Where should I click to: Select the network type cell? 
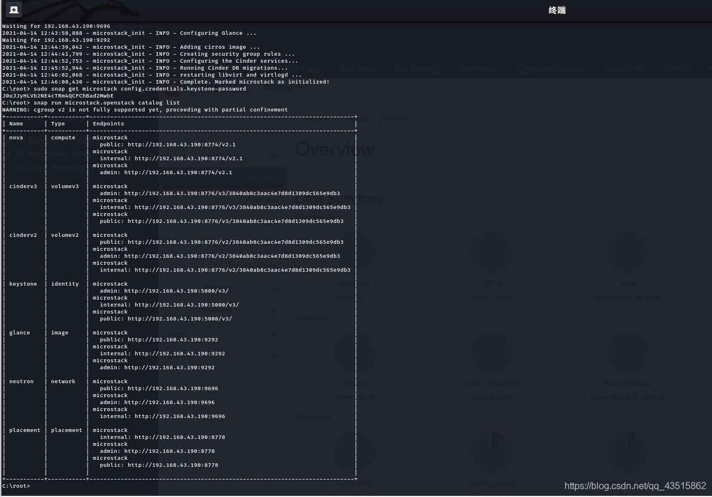point(63,381)
